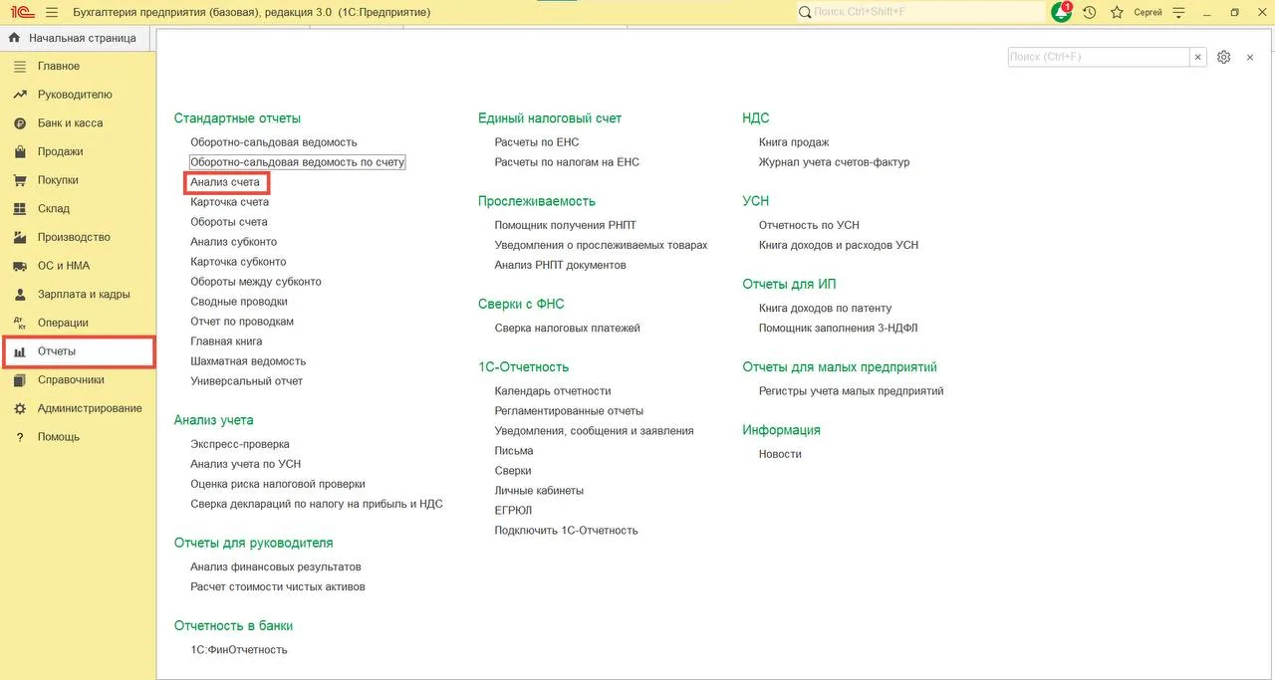
Task: Open the Производство section
Action: [78, 237]
